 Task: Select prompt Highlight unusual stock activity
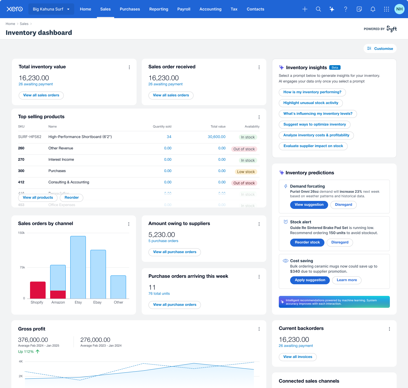click(311, 103)
